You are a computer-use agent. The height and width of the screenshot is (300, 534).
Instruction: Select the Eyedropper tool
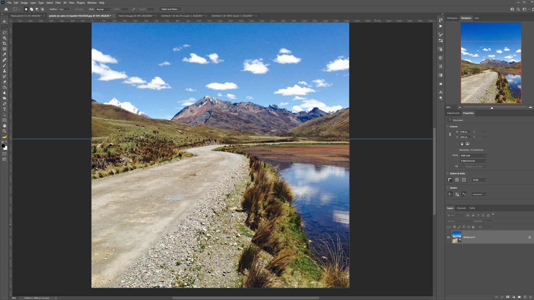4,55
